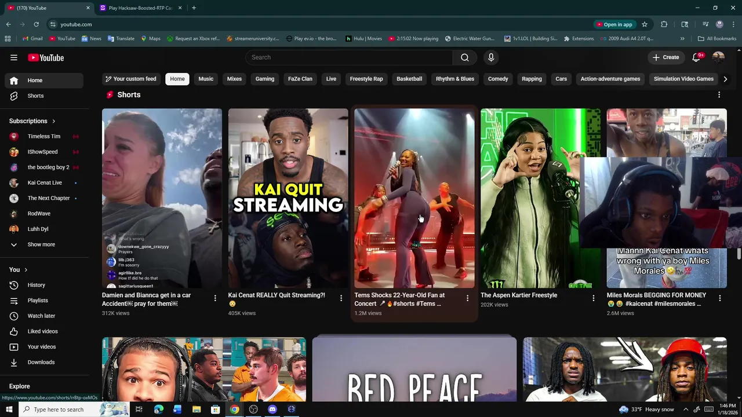Open the notifications bell
The image size is (742, 417).
point(697,57)
